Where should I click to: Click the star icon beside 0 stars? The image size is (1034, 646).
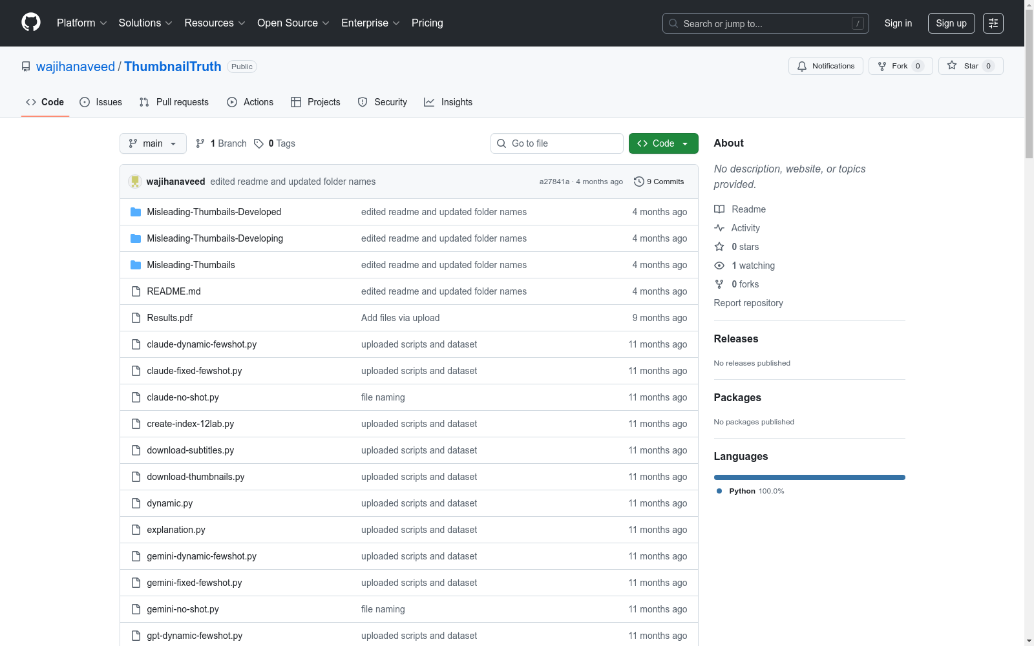(x=719, y=247)
